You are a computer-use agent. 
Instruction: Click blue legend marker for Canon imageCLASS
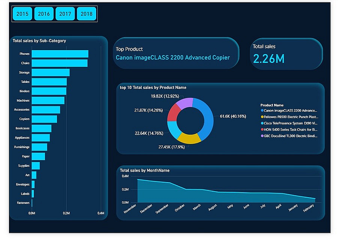pos(262,111)
